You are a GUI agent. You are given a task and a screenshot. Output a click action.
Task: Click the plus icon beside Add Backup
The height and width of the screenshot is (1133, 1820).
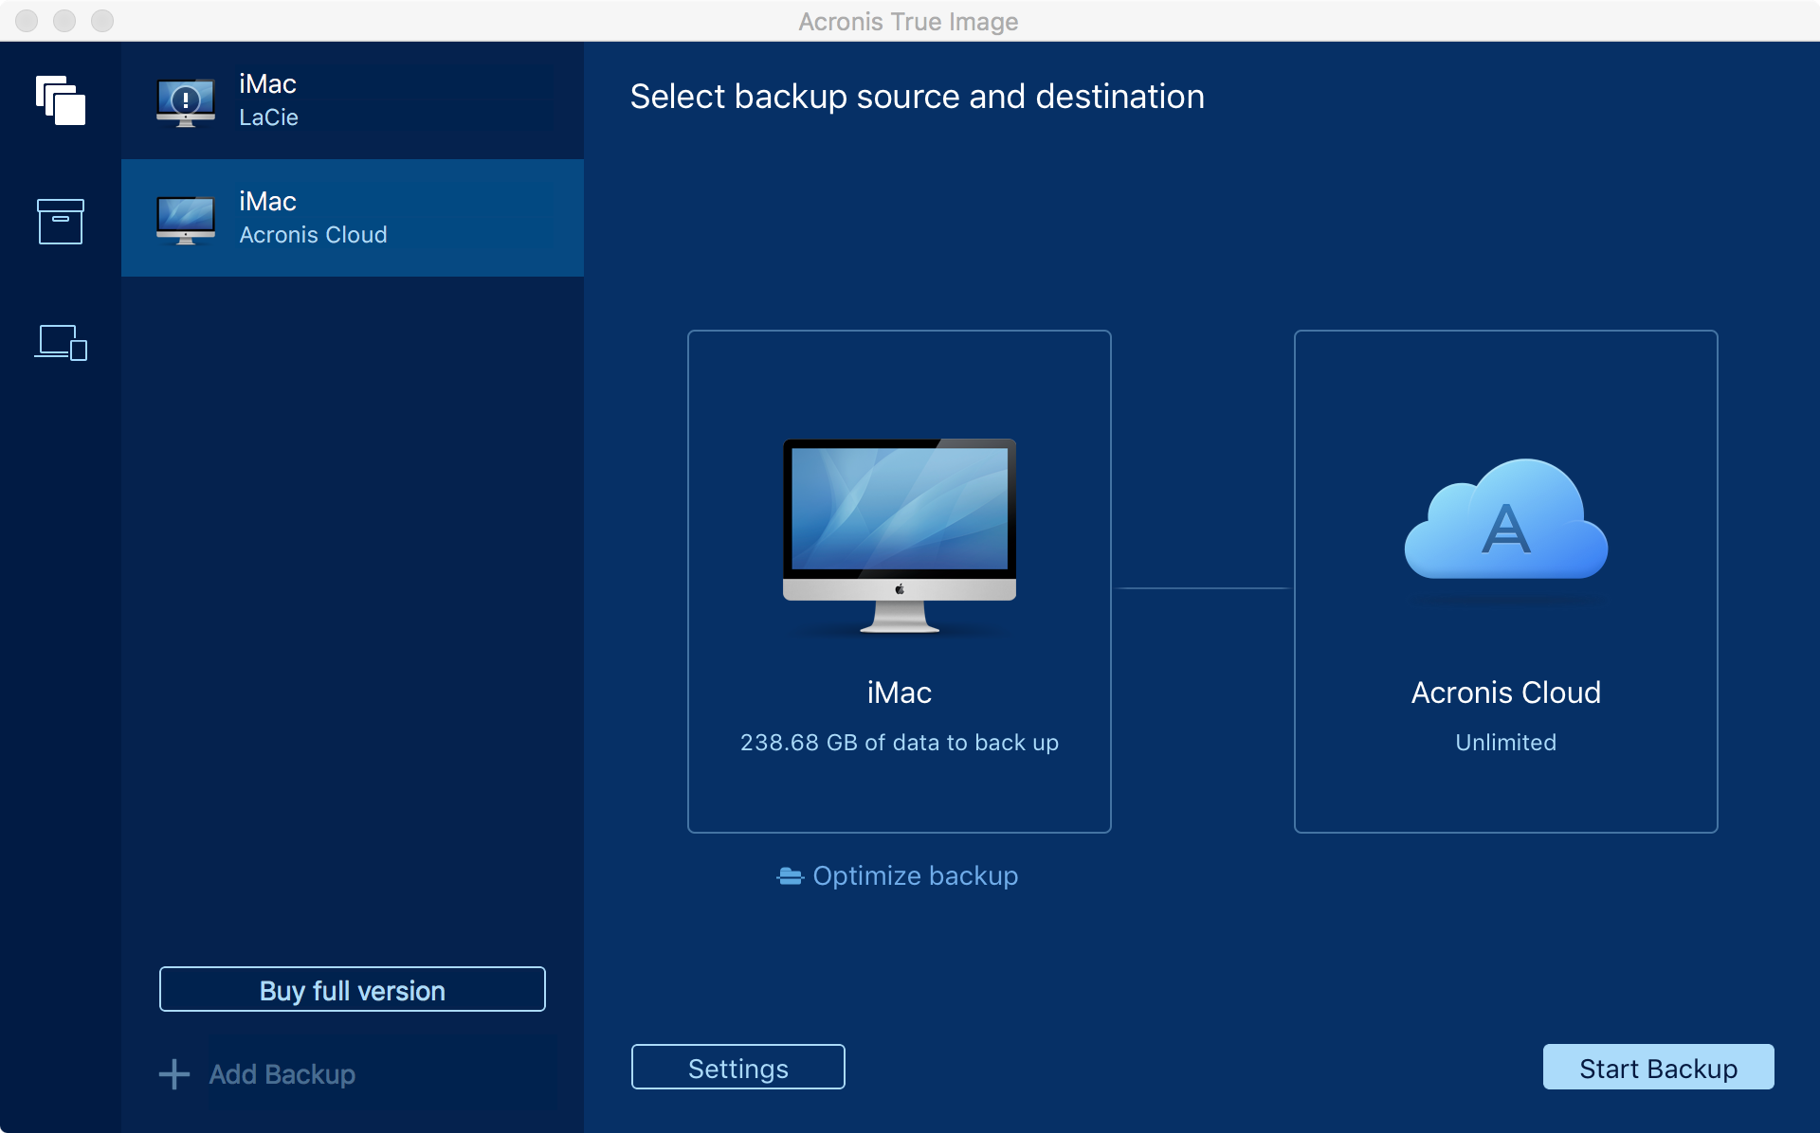coord(174,1074)
